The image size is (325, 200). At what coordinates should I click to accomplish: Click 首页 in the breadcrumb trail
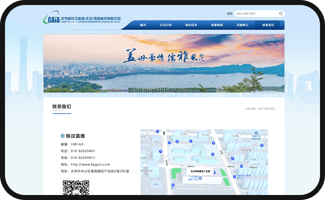point(260,108)
